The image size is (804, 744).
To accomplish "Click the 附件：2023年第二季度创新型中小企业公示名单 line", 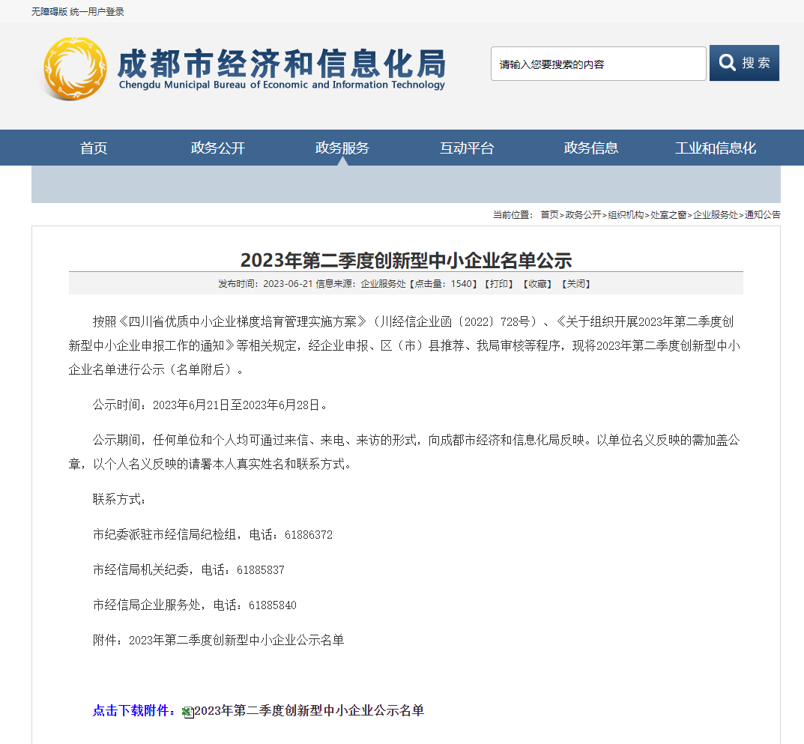I will (219, 641).
